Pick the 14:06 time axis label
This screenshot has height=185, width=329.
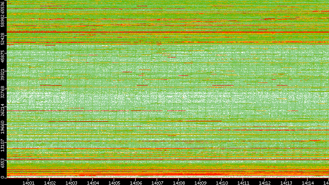click(136, 183)
